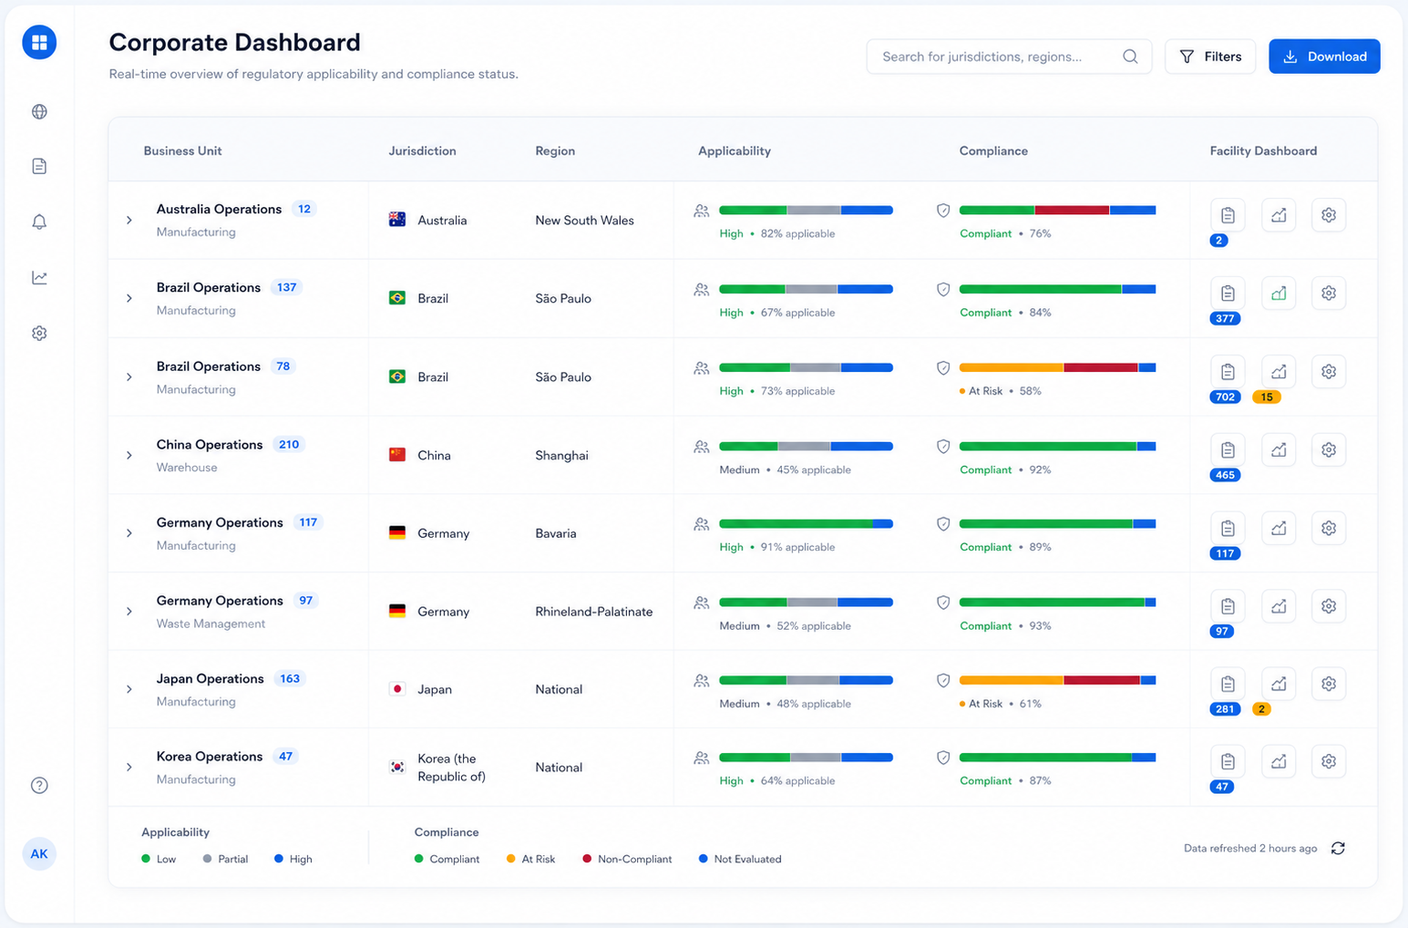1408x928 pixels.
Task: Click the Jurisdiction column header
Action: 422,151
